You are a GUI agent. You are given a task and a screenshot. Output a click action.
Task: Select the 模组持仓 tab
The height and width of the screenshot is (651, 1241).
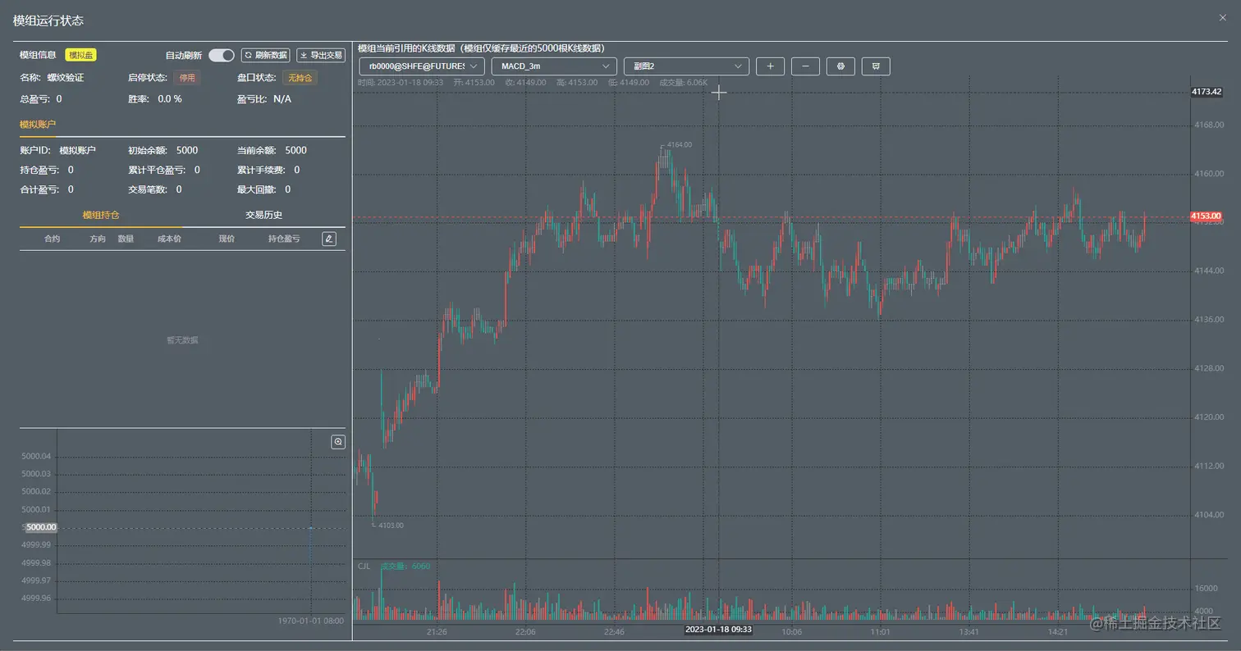pos(101,215)
